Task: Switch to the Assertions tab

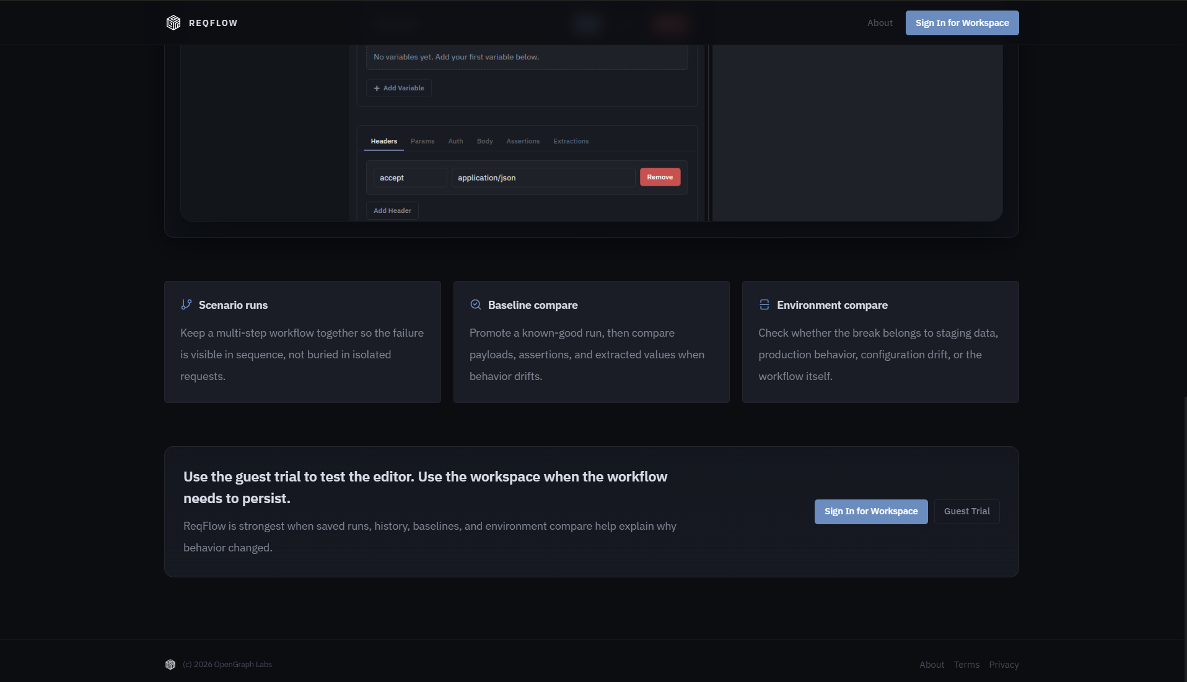Action: (523, 140)
